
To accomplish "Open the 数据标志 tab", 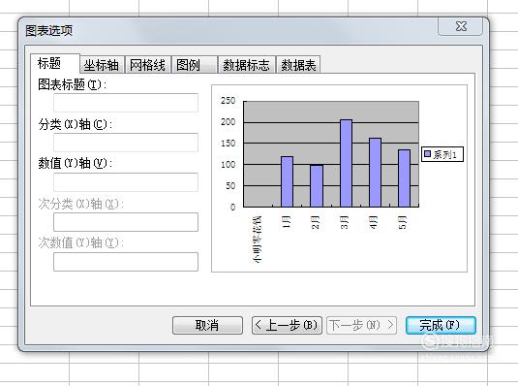I will pyautogui.click(x=247, y=65).
